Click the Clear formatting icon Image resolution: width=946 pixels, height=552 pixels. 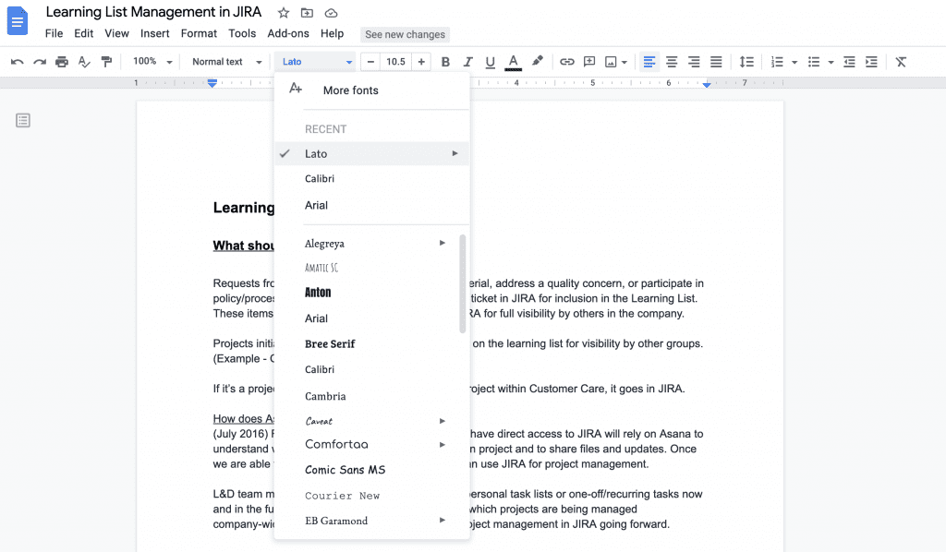[x=901, y=61]
